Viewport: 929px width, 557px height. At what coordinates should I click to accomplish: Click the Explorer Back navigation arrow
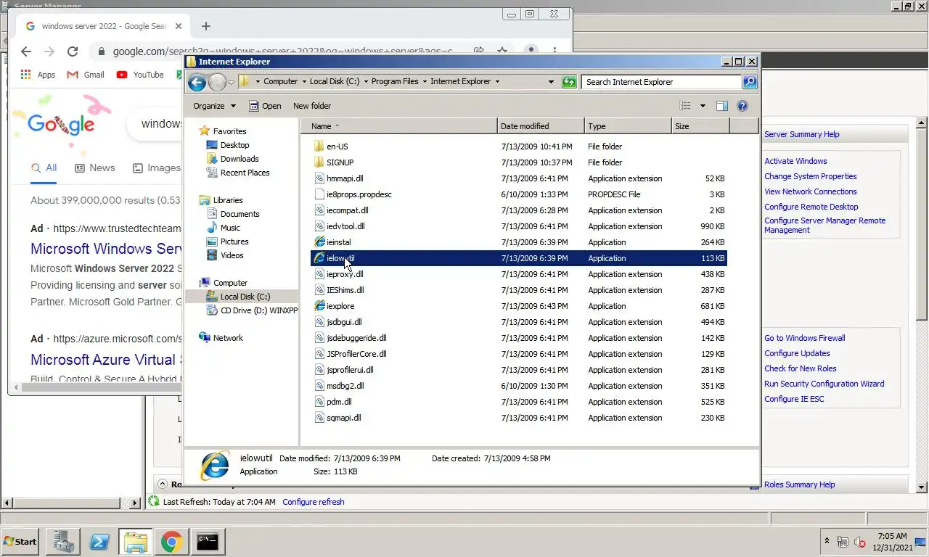coord(197,82)
